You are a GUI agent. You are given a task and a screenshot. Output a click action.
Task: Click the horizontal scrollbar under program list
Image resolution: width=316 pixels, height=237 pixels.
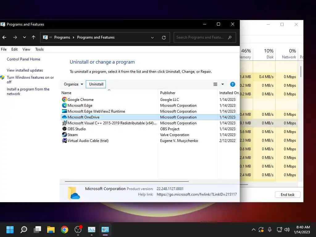pyautogui.click(x=127, y=181)
